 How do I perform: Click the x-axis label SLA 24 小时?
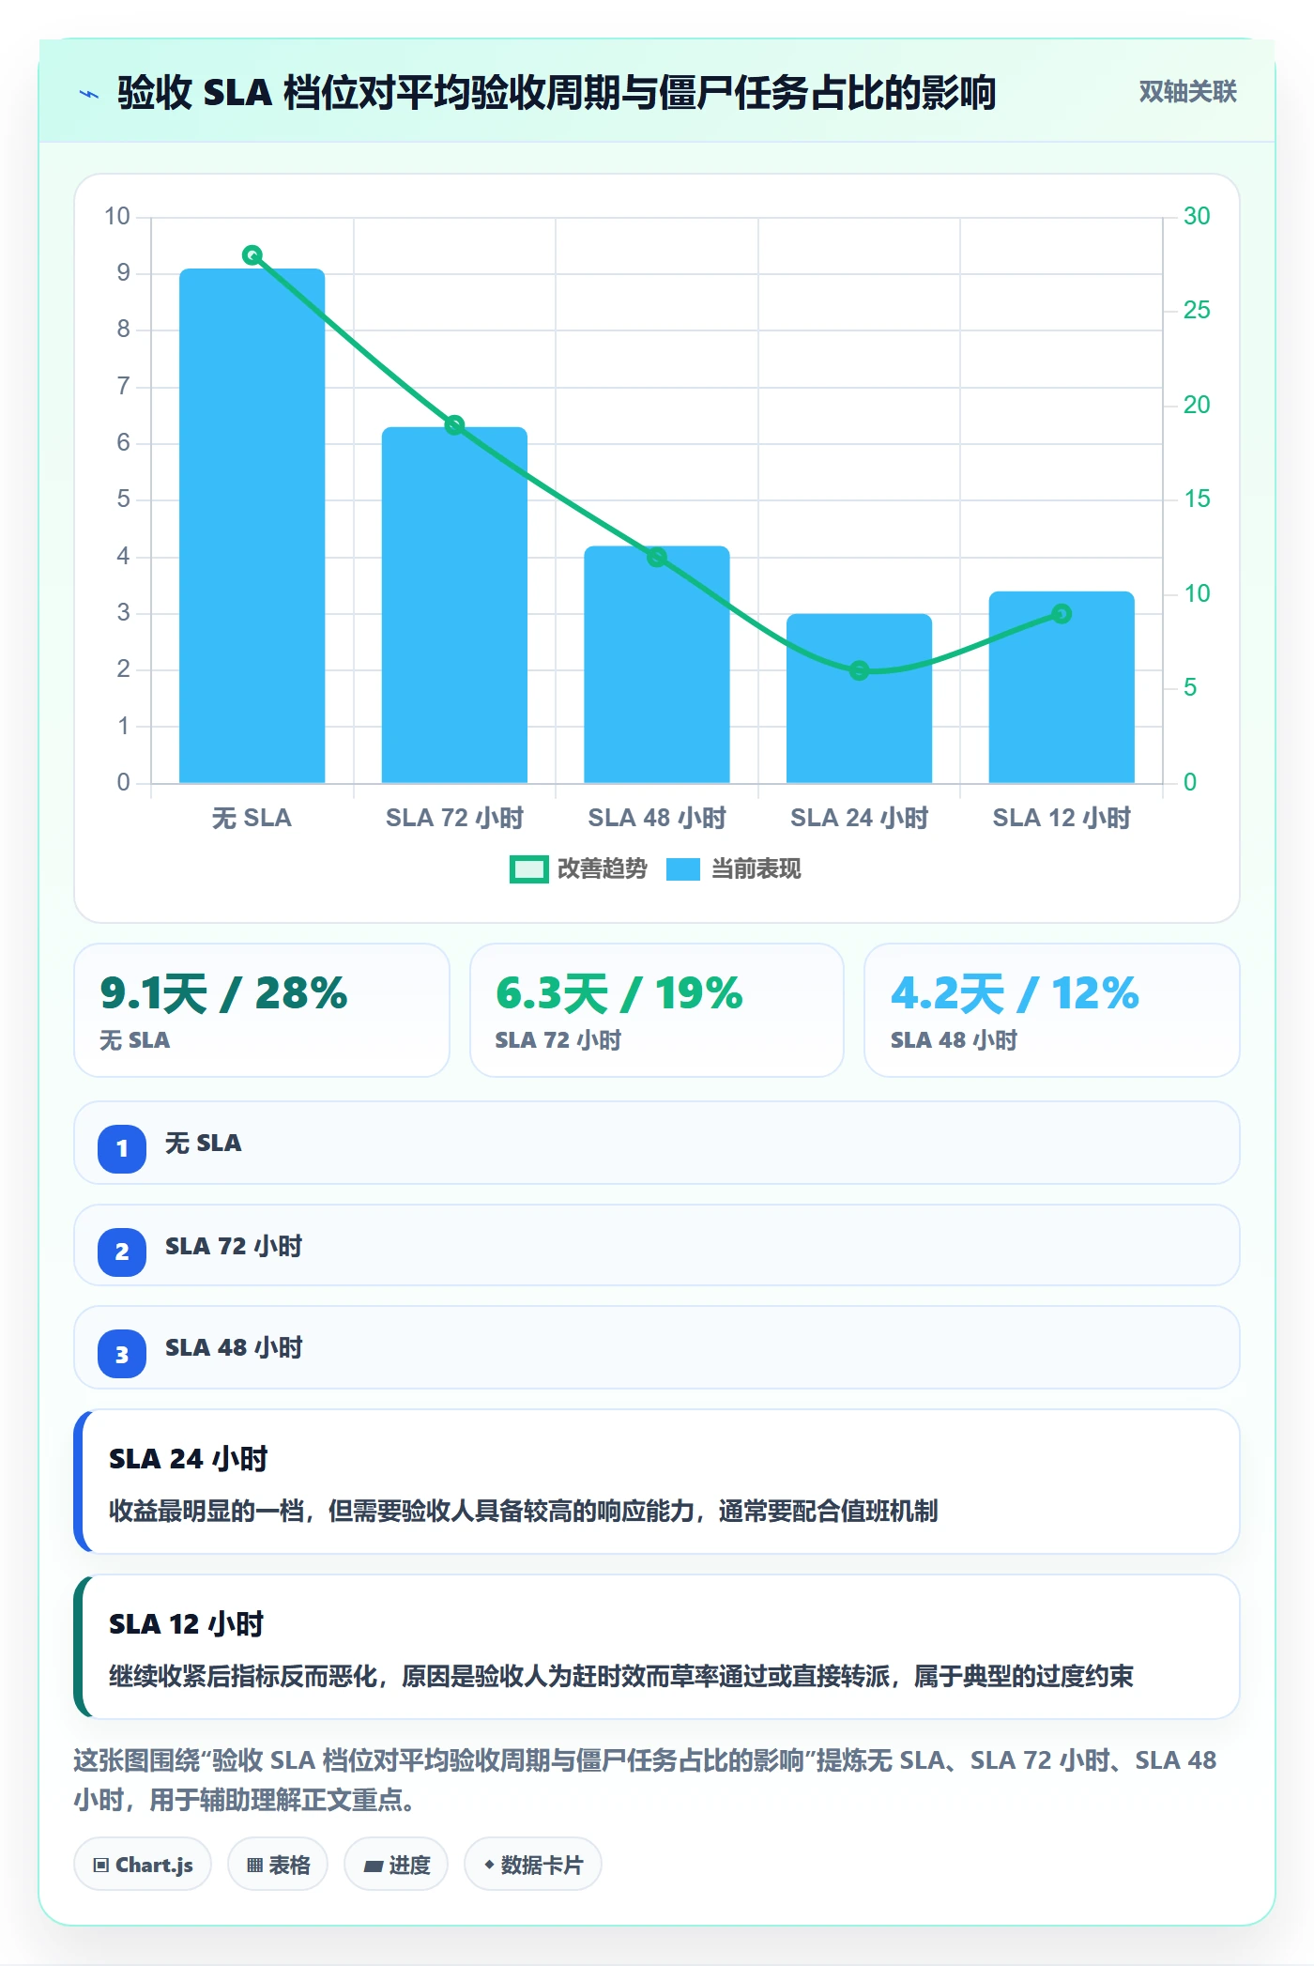(859, 818)
